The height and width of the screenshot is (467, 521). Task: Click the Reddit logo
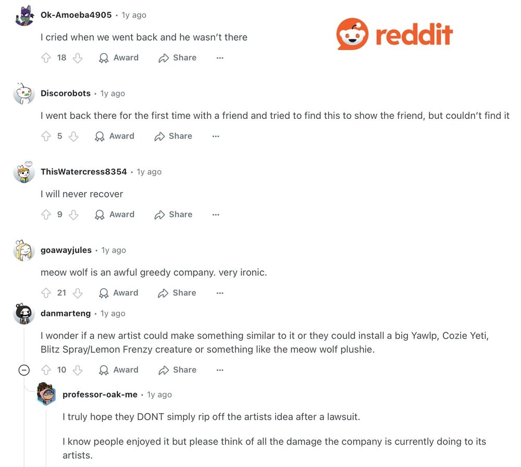(394, 34)
